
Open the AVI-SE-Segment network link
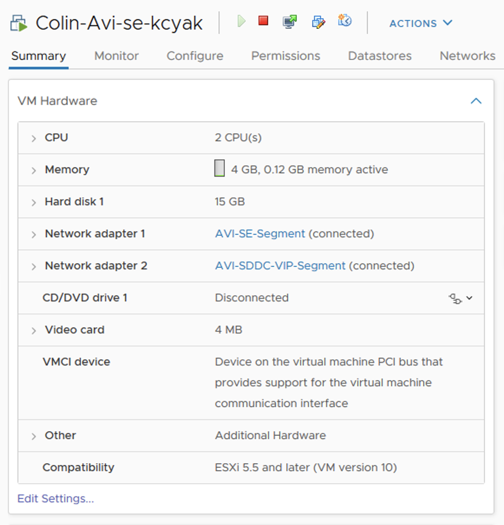coord(260,234)
